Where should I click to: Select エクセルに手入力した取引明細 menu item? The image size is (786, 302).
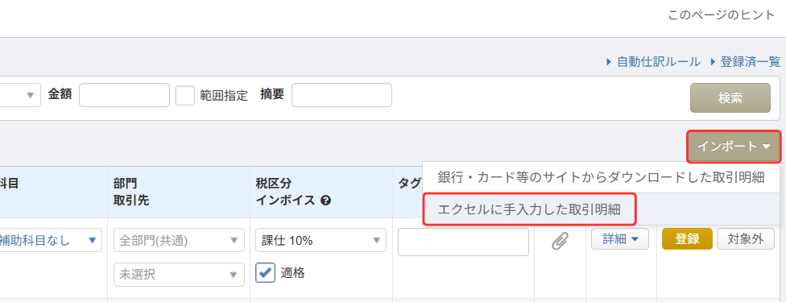(x=529, y=209)
